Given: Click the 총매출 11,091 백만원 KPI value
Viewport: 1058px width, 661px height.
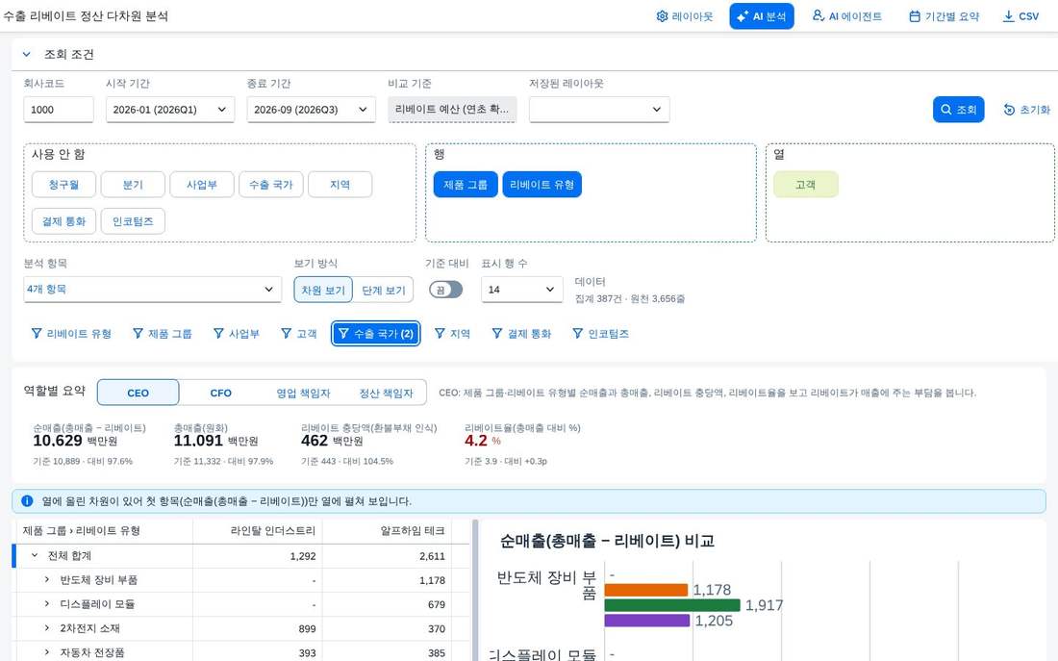Looking at the screenshot, I should coord(215,441).
